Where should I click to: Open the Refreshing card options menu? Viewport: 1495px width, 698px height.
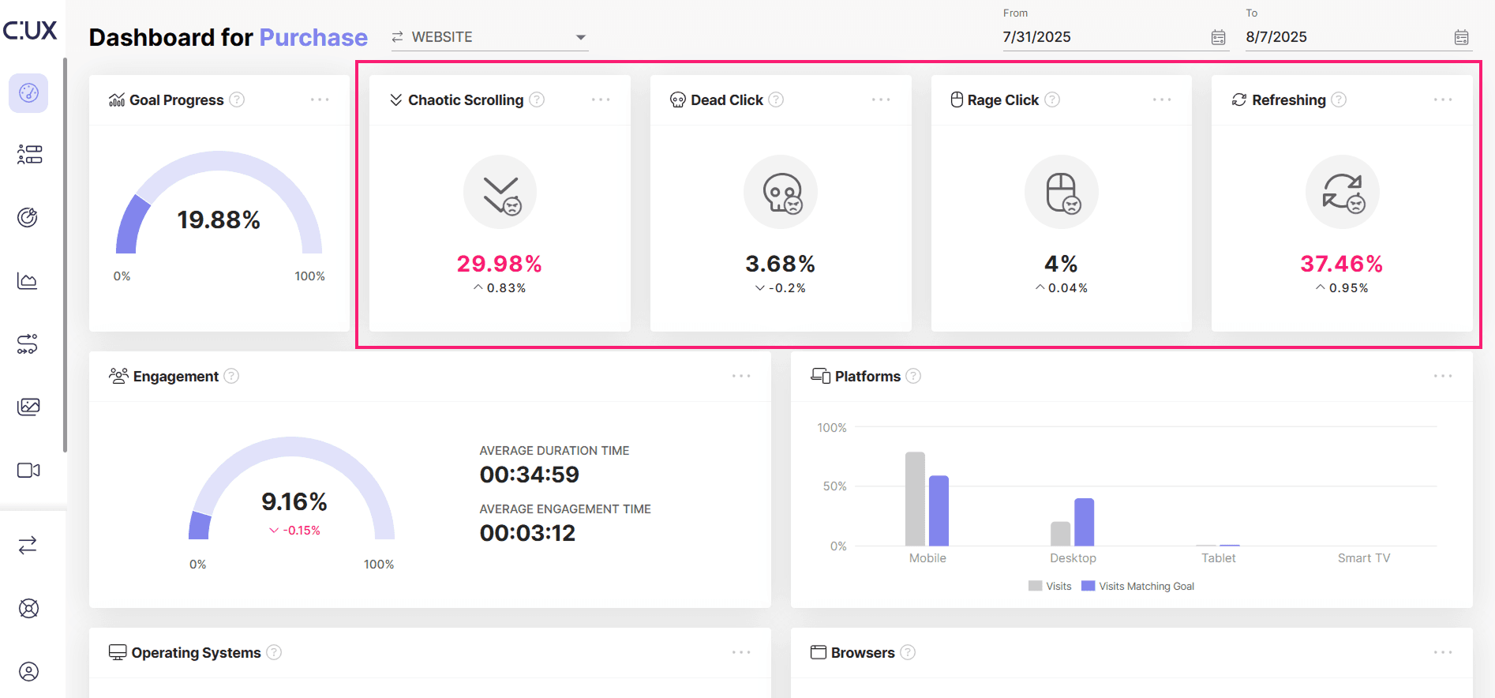[1443, 99]
